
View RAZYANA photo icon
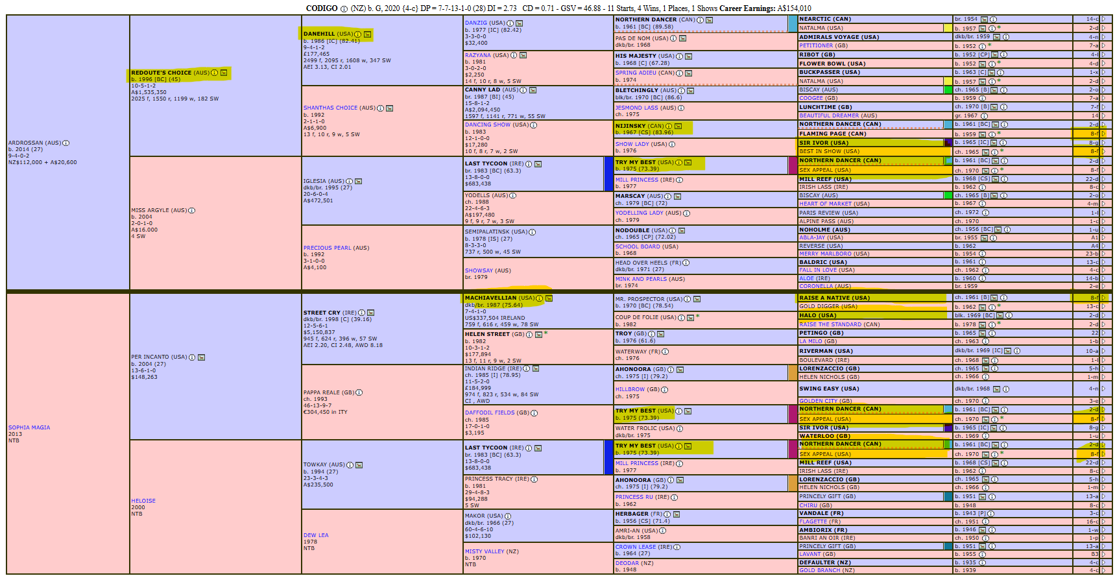pyautogui.click(x=523, y=55)
